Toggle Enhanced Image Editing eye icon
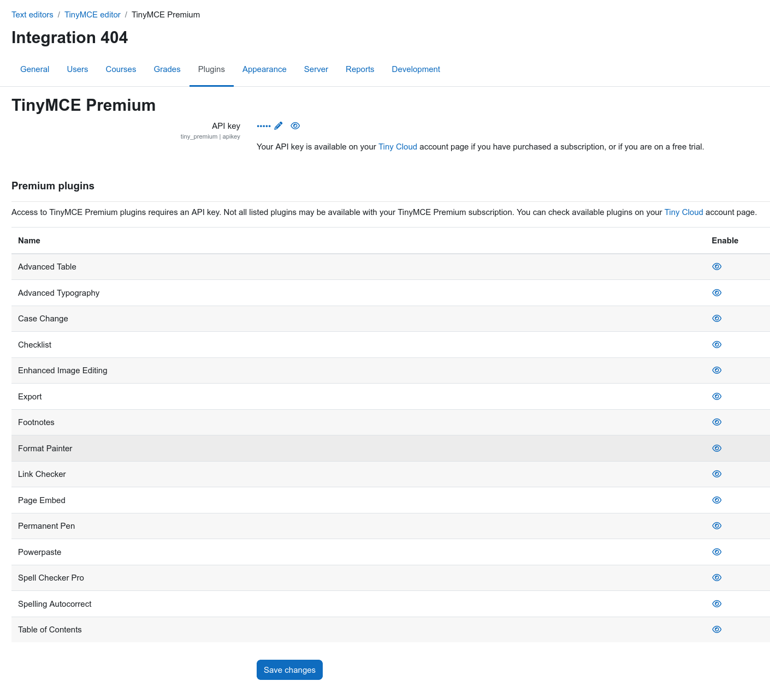Viewport: 770px width, 693px height. [717, 371]
